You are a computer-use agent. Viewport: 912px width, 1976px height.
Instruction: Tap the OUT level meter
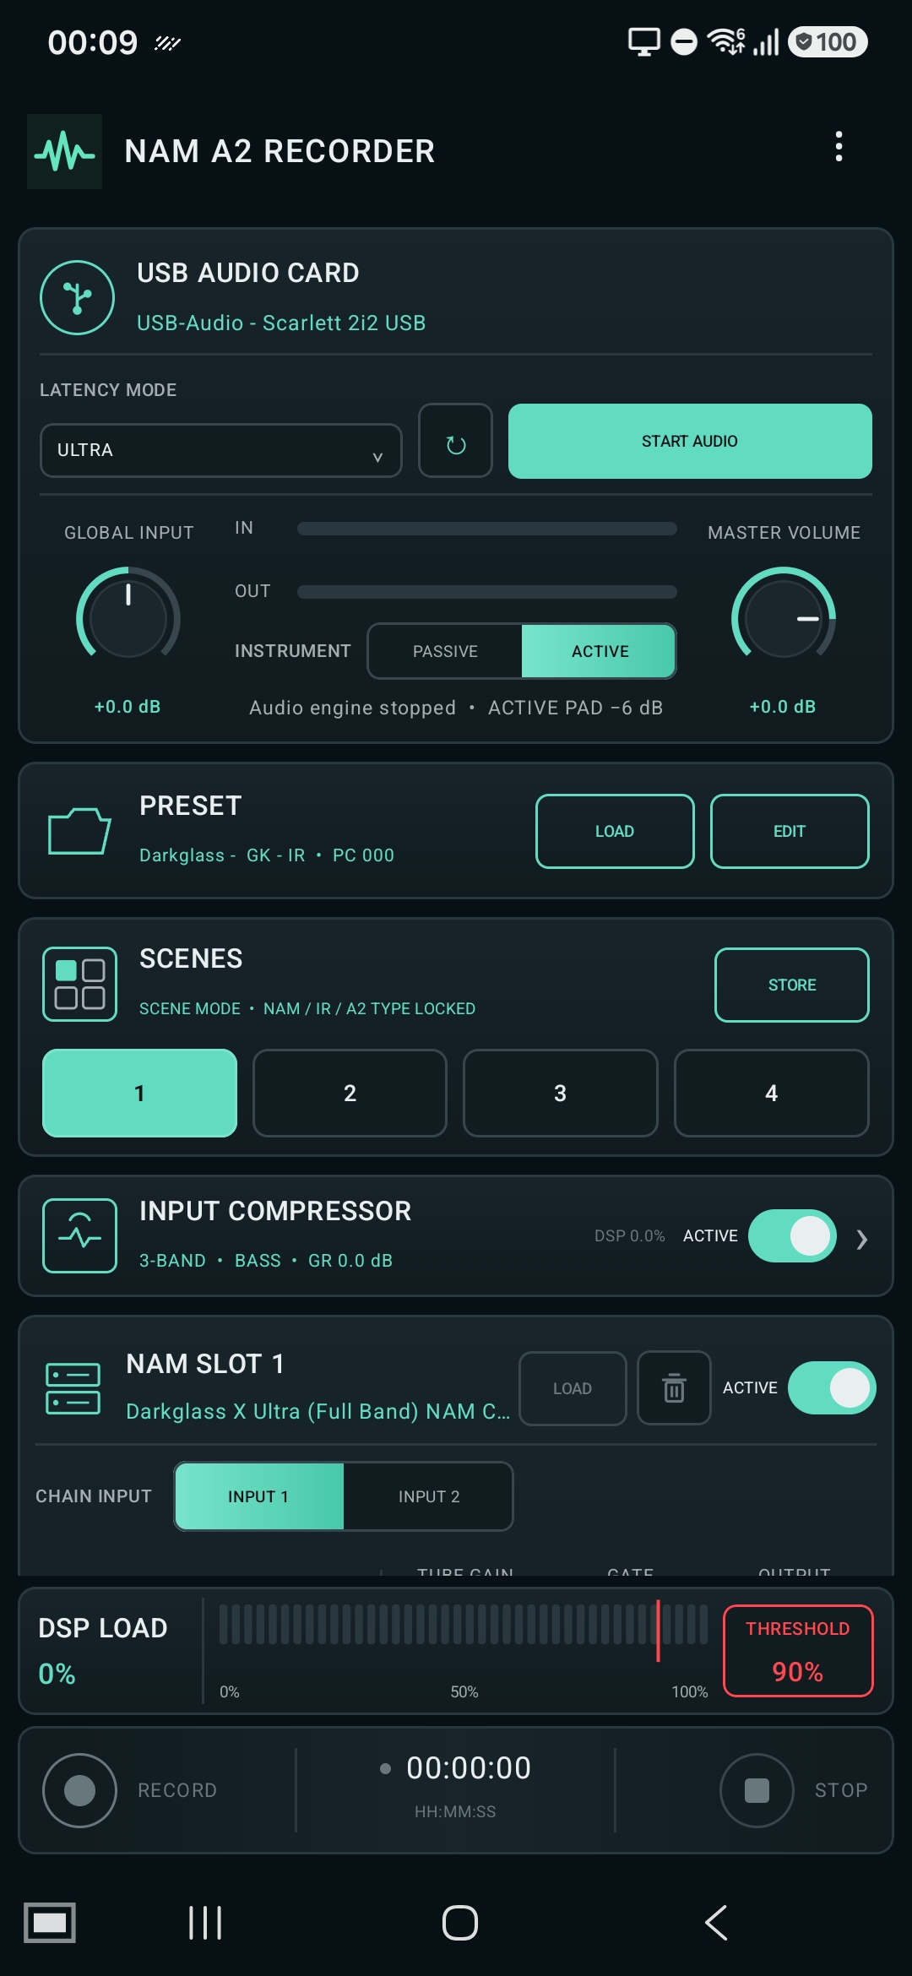point(487,592)
